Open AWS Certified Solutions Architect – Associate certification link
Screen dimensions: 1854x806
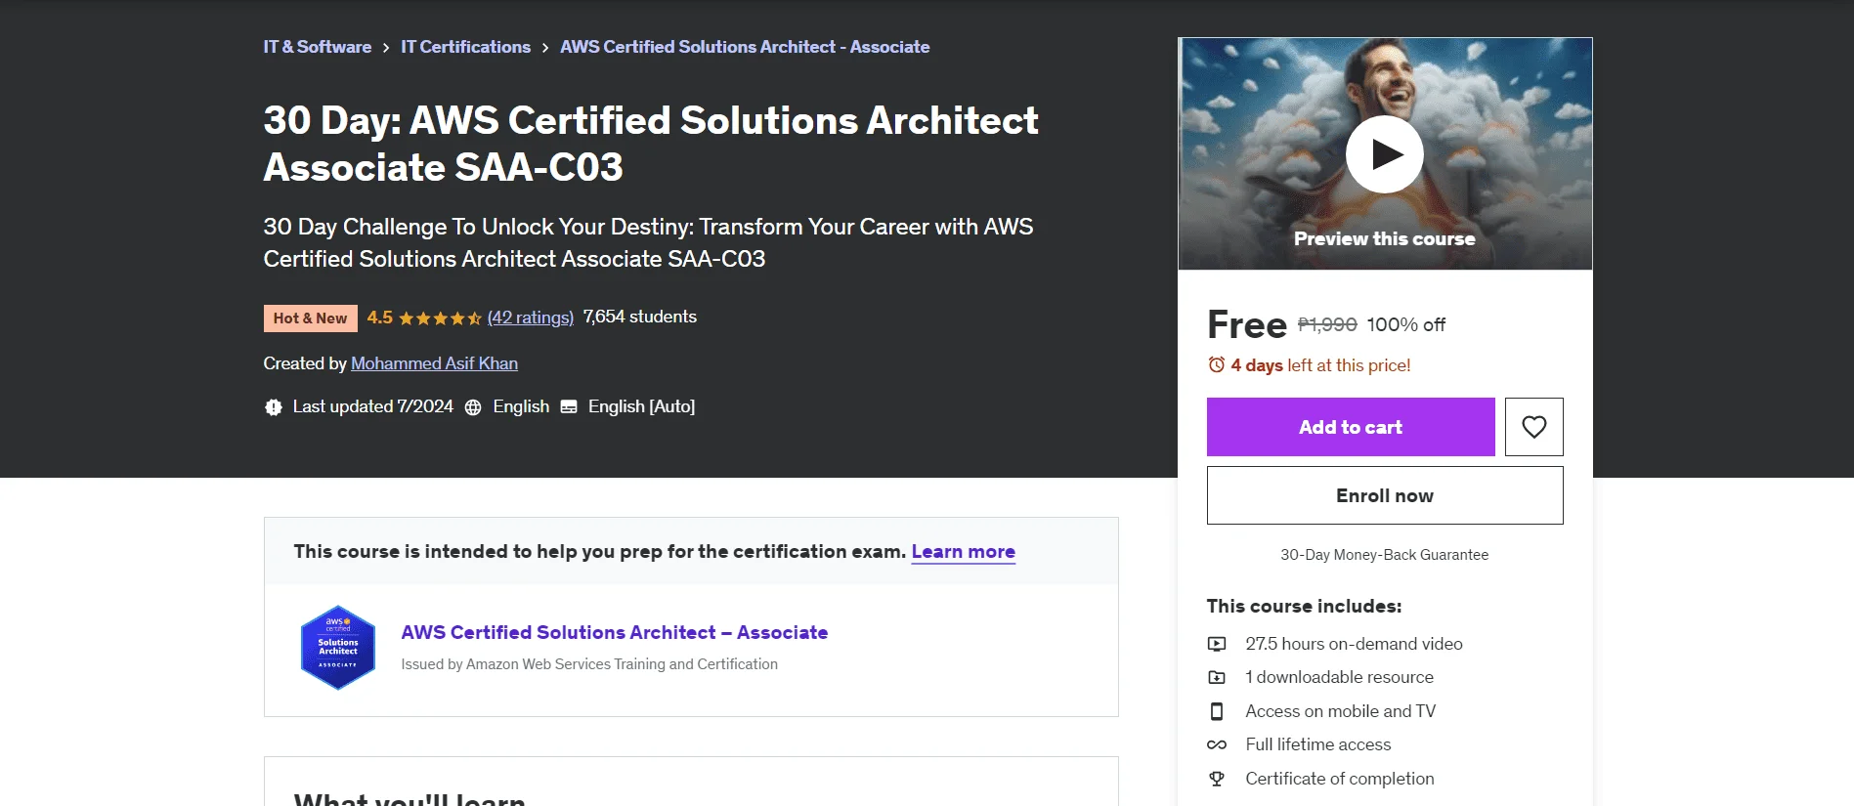[615, 632]
